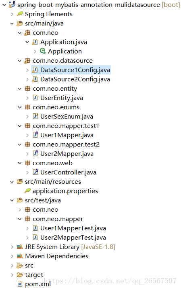Expand the UserController.java node
This screenshot has height=289, width=181.
click(x=27, y=172)
